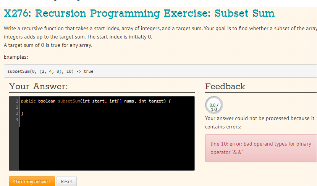317x186 pixels.
Task: Click the line 10 error message box
Action: (261, 148)
